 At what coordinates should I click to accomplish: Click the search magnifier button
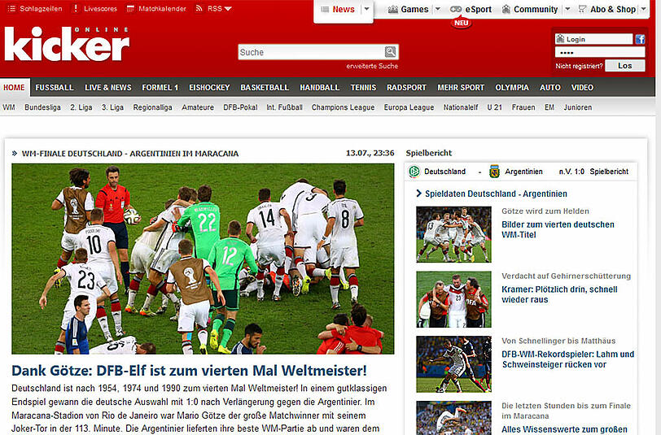click(391, 52)
